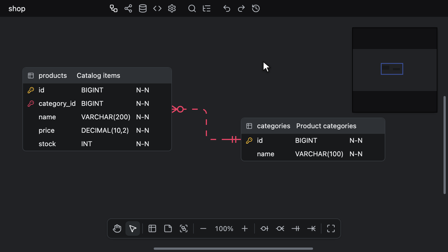Viewport: 448px width, 252px height.
Task: Click the minimap viewport thumbnail
Action: pyautogui.click(x=392, y=69)
